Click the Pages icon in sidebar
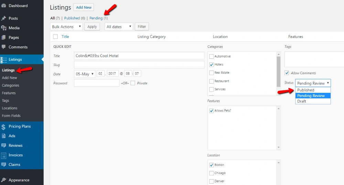344x185 pixels. 4,37
